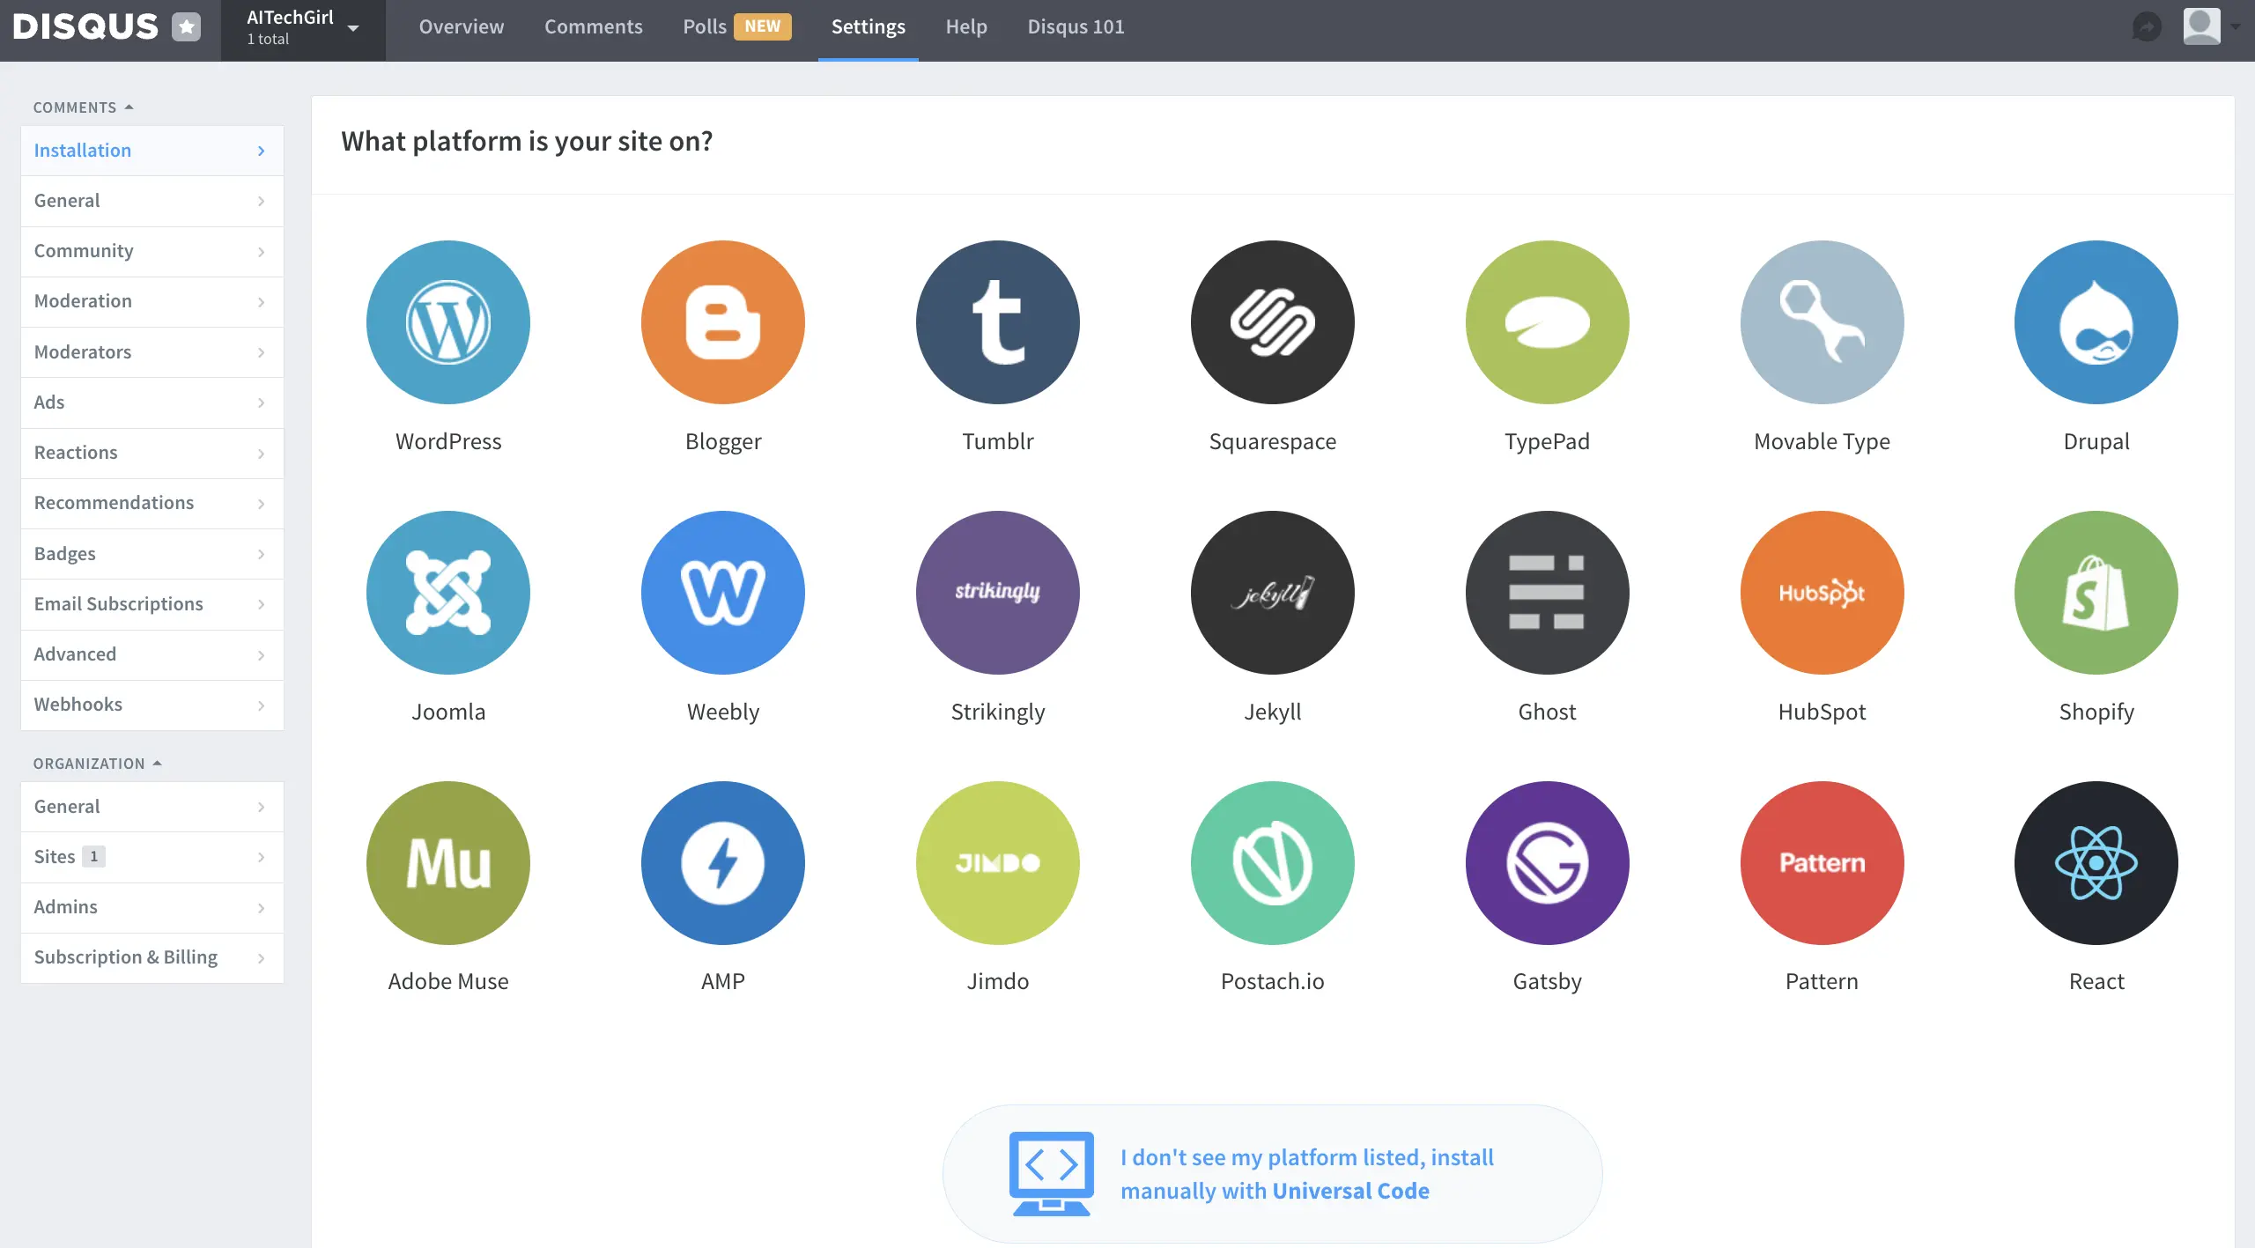2255x1248 pixels.
Task: Open Webhooks settings
Action: click(152, 705)
